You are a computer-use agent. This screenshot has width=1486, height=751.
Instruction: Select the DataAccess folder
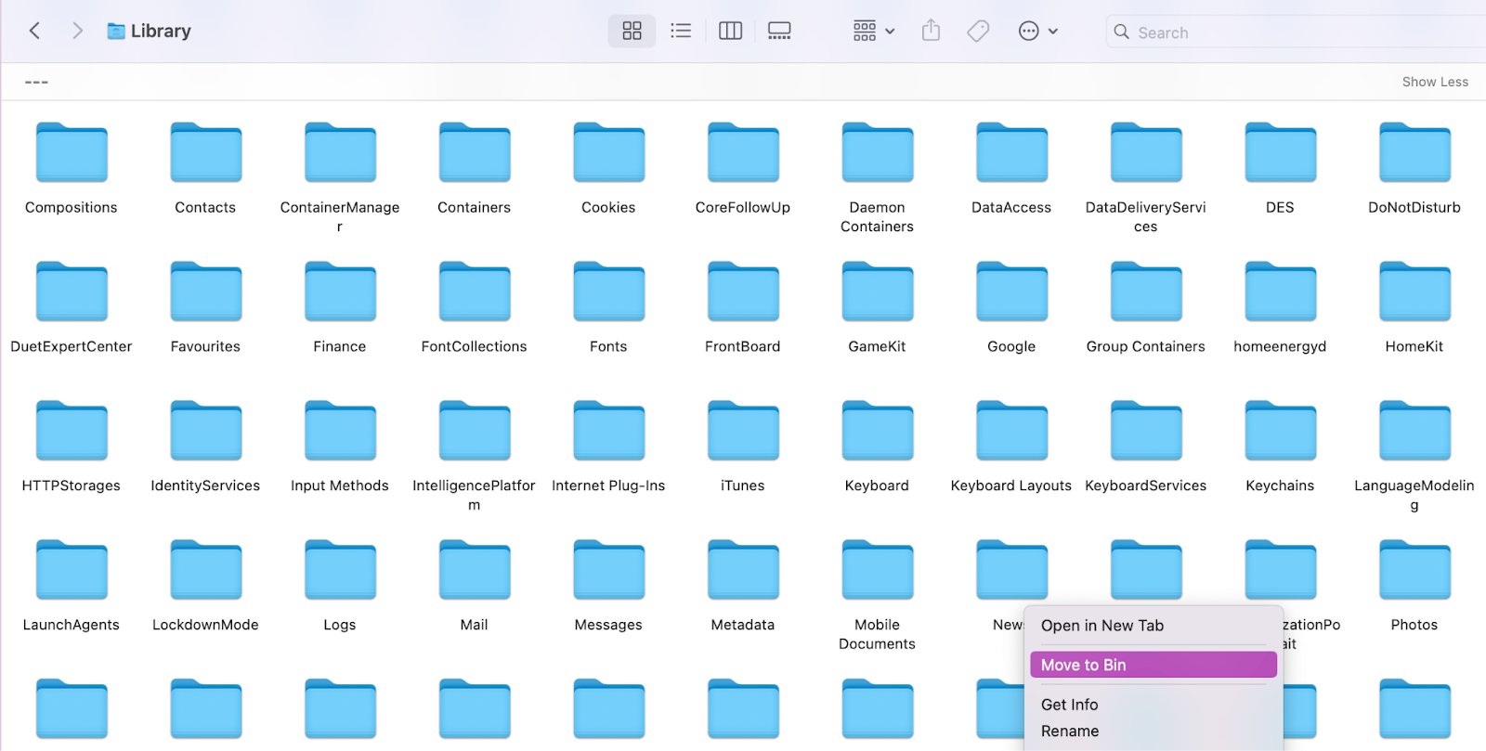coord(1011,153)
